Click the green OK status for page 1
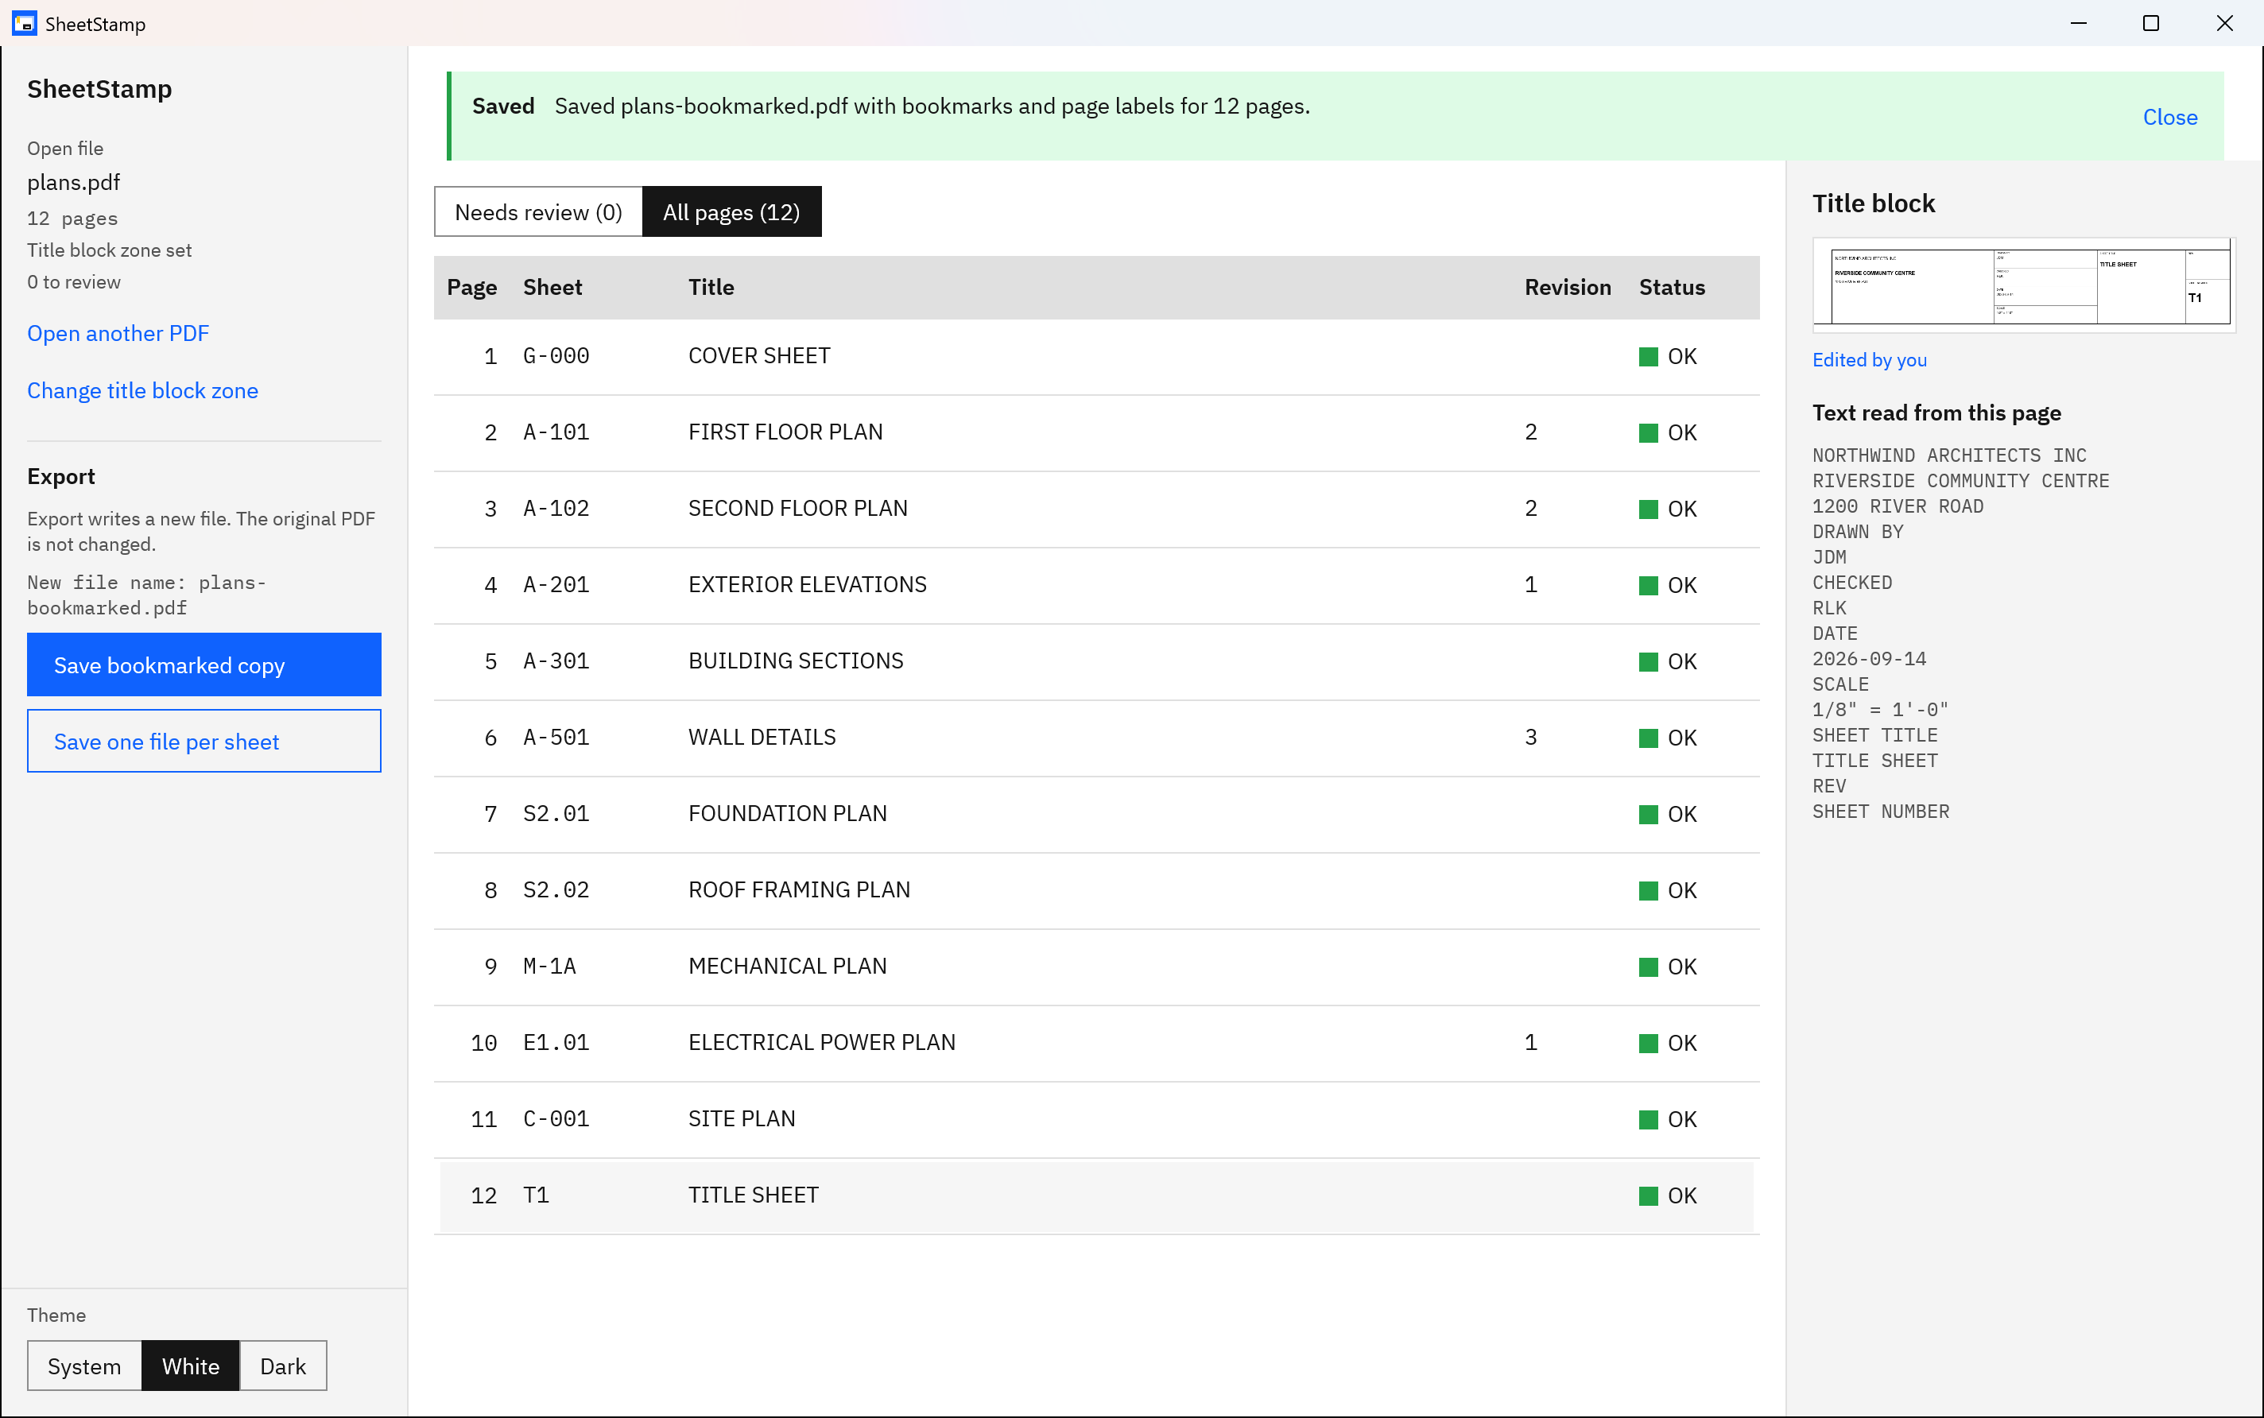 point(1668,356)
